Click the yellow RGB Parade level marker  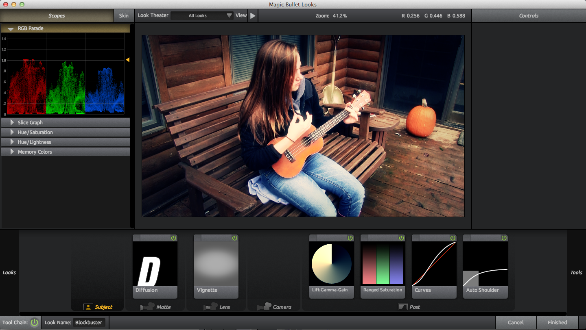(x=127, y=60)
